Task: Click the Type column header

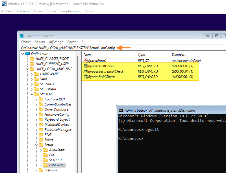Action: coord(141,55)
